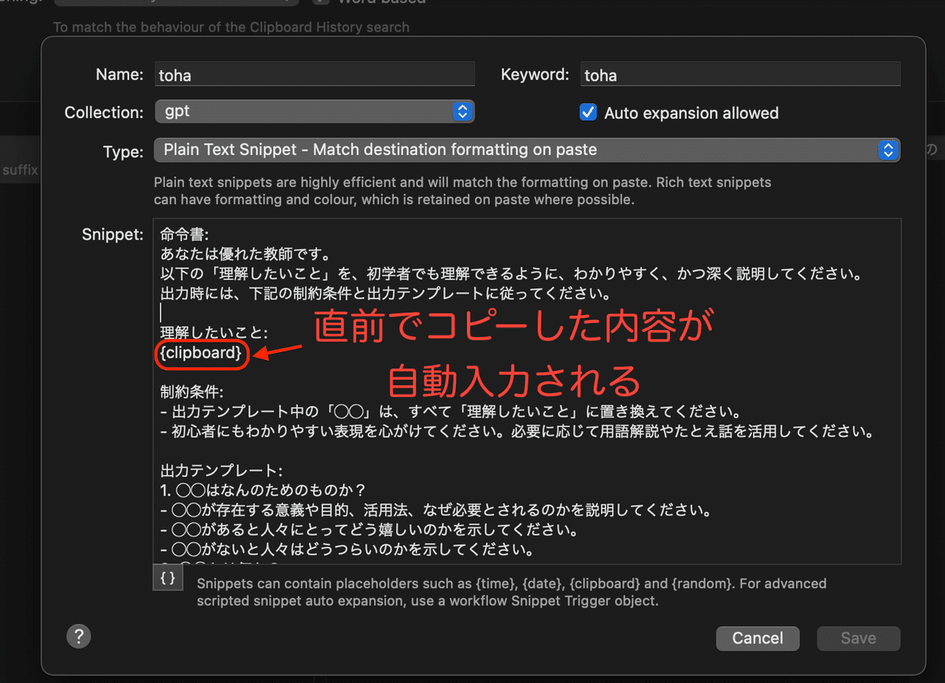The width and height of the screenshot is (945, 683).
Task: Switch to the suffix tab on the left
Action: pyautogui.click(x=20, y=169)
